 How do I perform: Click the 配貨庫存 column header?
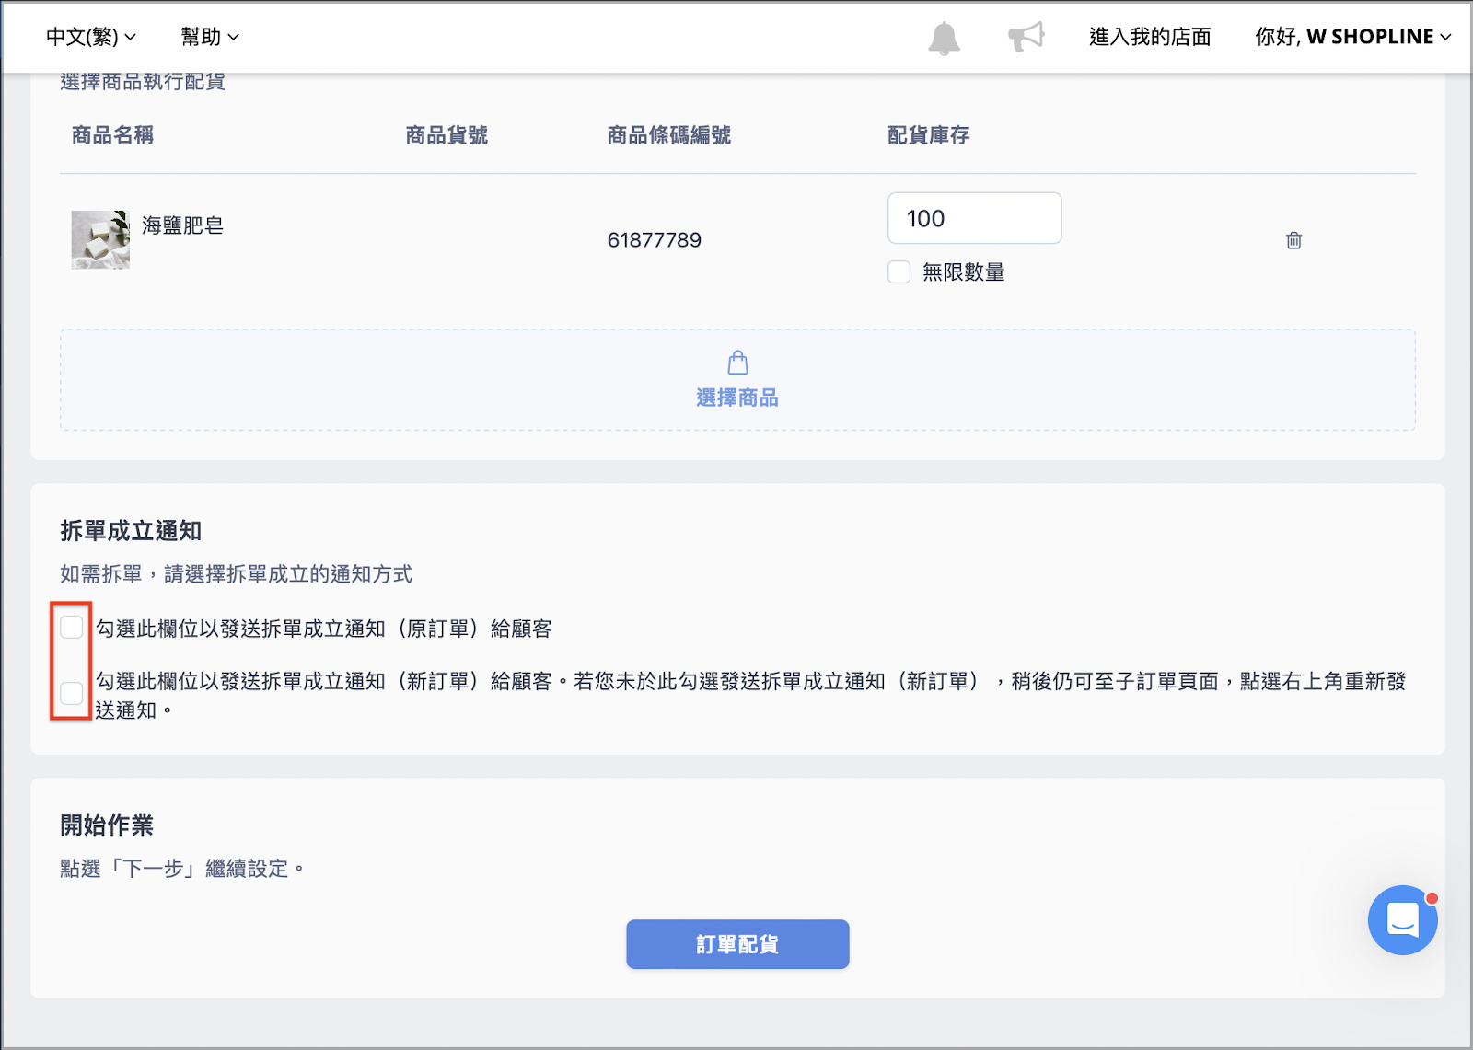click(929, 135)
